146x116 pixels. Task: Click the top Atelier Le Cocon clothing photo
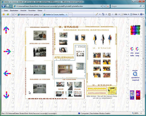click(40, 35)
